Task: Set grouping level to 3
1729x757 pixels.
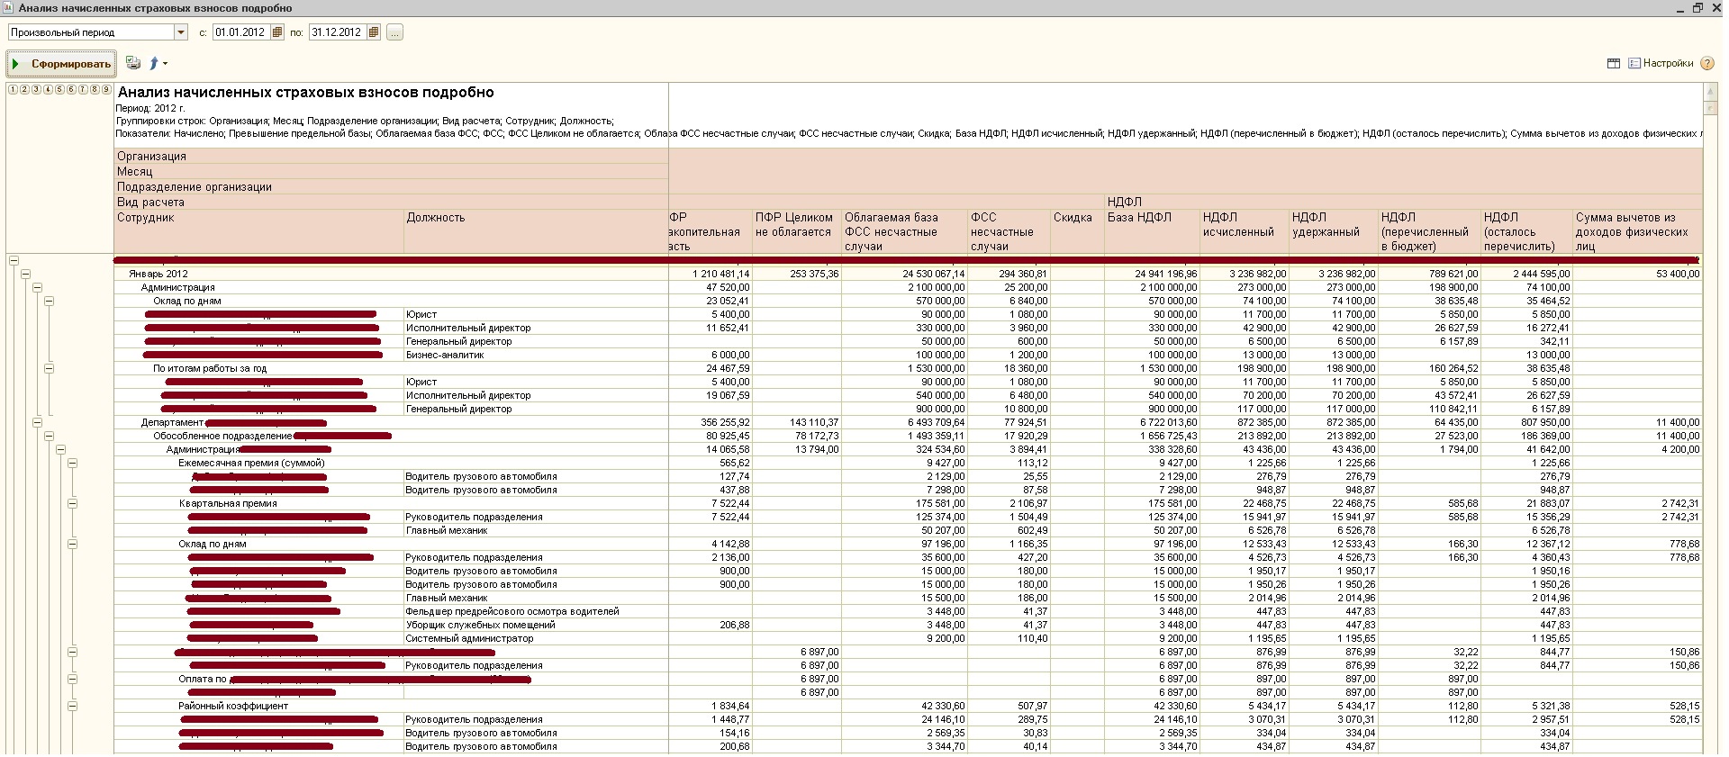Action: (36, 89)
